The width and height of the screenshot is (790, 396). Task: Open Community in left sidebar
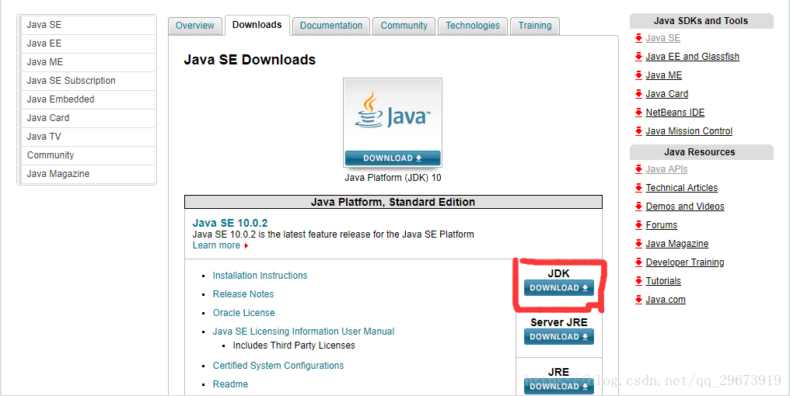(86, 155)
